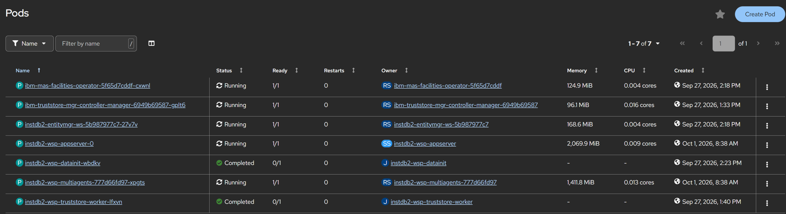Viewport: 786px width, 214px height.
Task: Sort pods by Name column arrow
Action: pos(39,70)
